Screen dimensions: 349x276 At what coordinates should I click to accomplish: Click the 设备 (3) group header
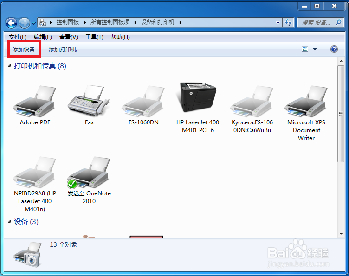26,222
